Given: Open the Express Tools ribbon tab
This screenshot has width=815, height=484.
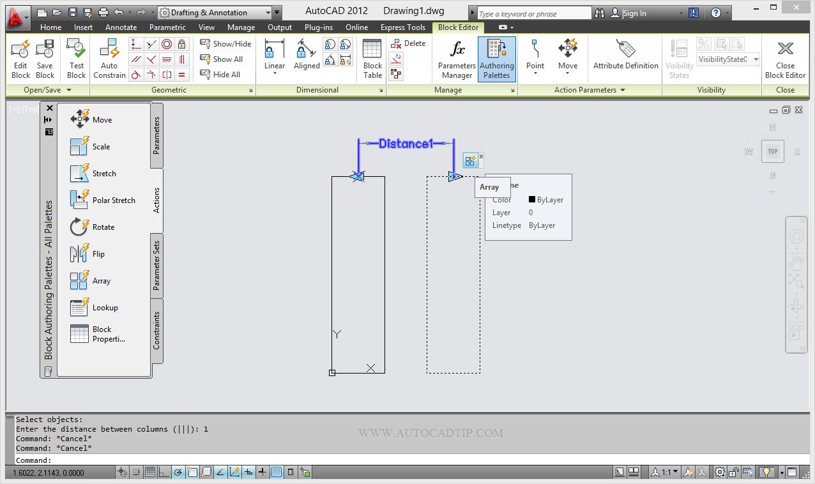Looking at the screenshot, I should [x=403, y=27].
